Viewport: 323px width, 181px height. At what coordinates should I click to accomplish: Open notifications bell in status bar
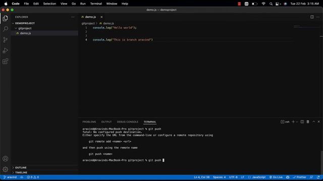coord(318,177)
